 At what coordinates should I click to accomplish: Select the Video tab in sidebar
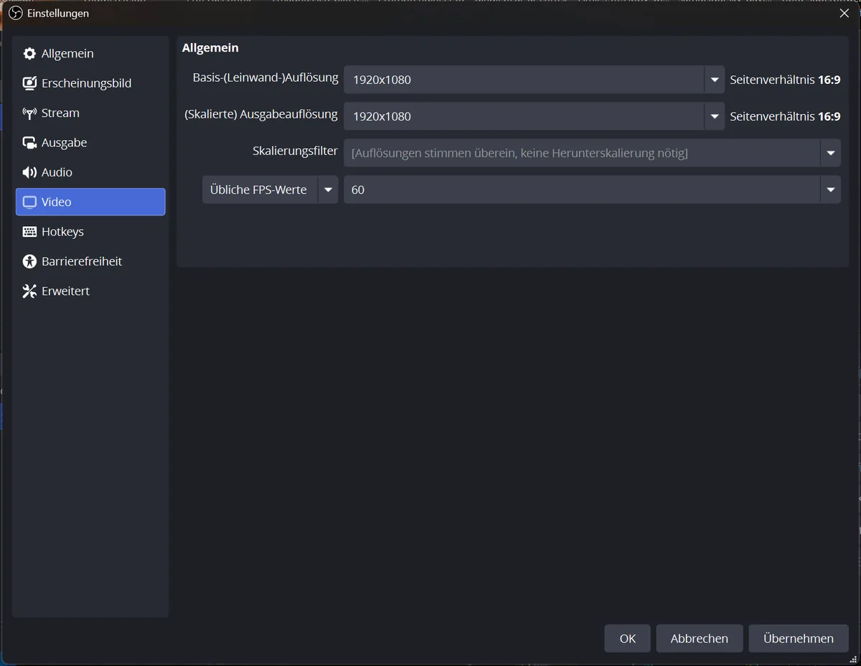90,202
